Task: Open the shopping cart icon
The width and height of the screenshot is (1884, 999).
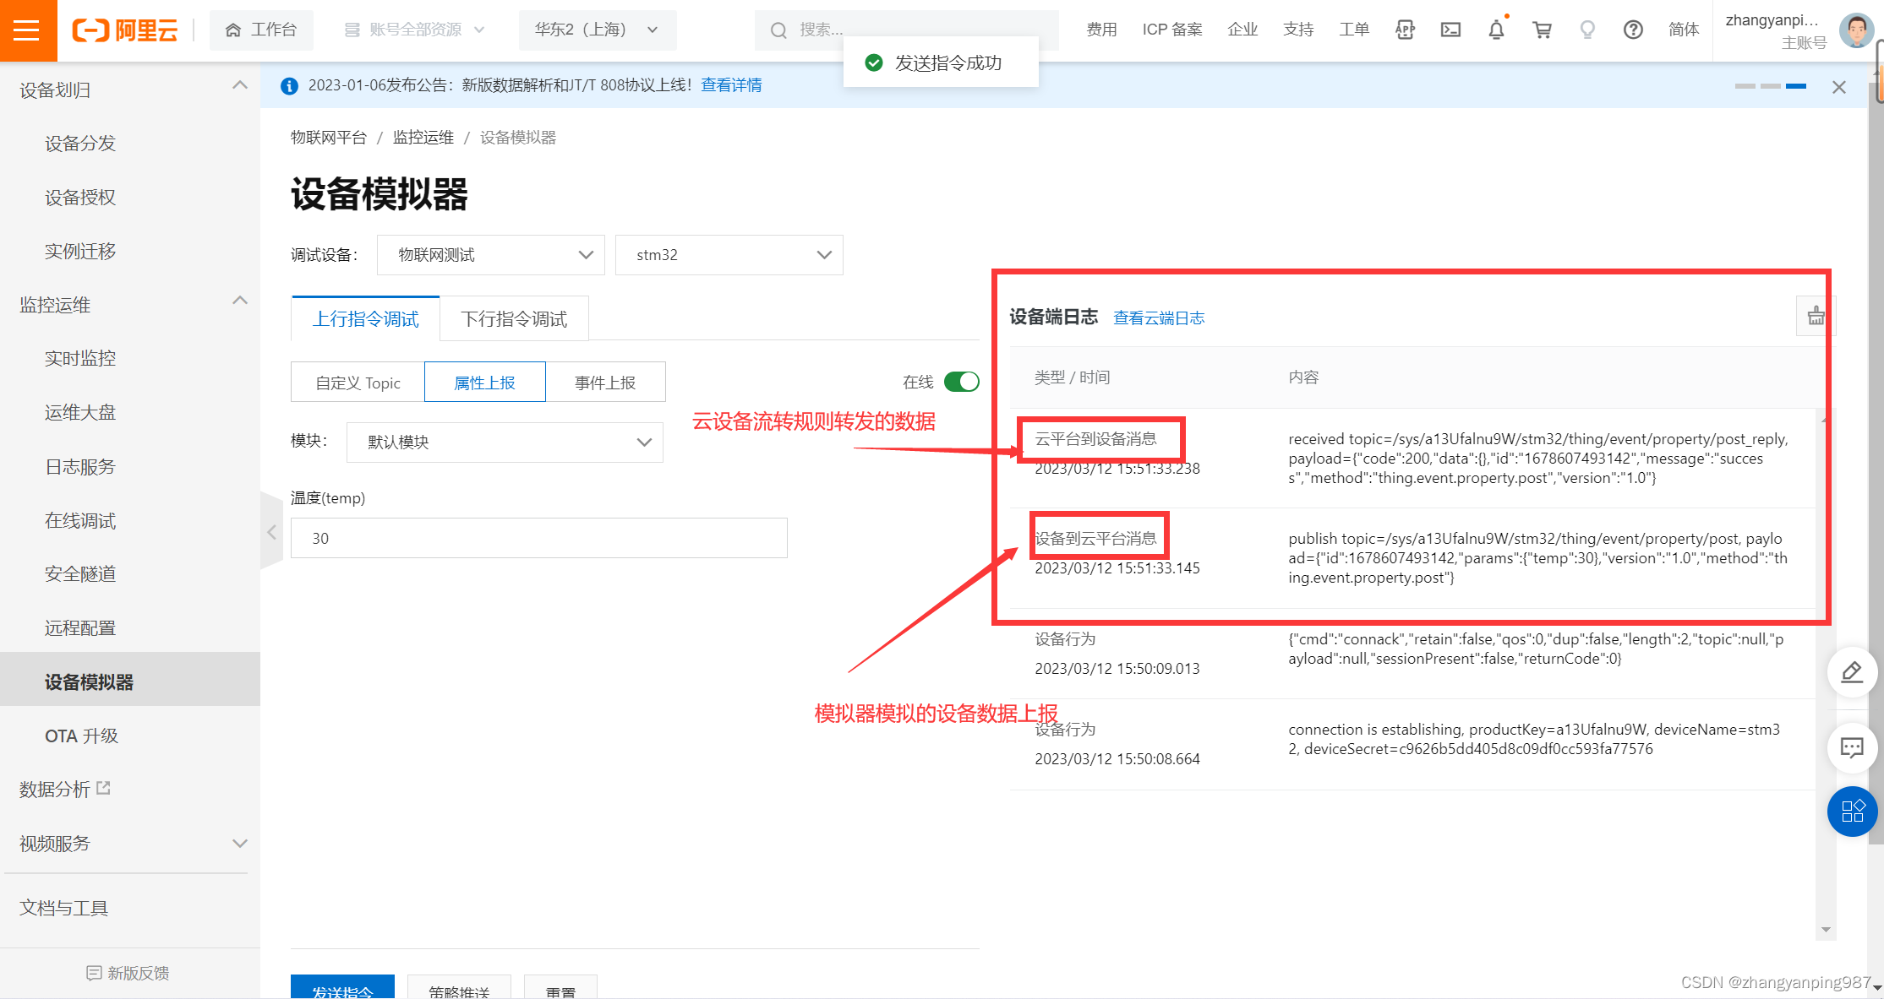Action: pos(1542,30)
